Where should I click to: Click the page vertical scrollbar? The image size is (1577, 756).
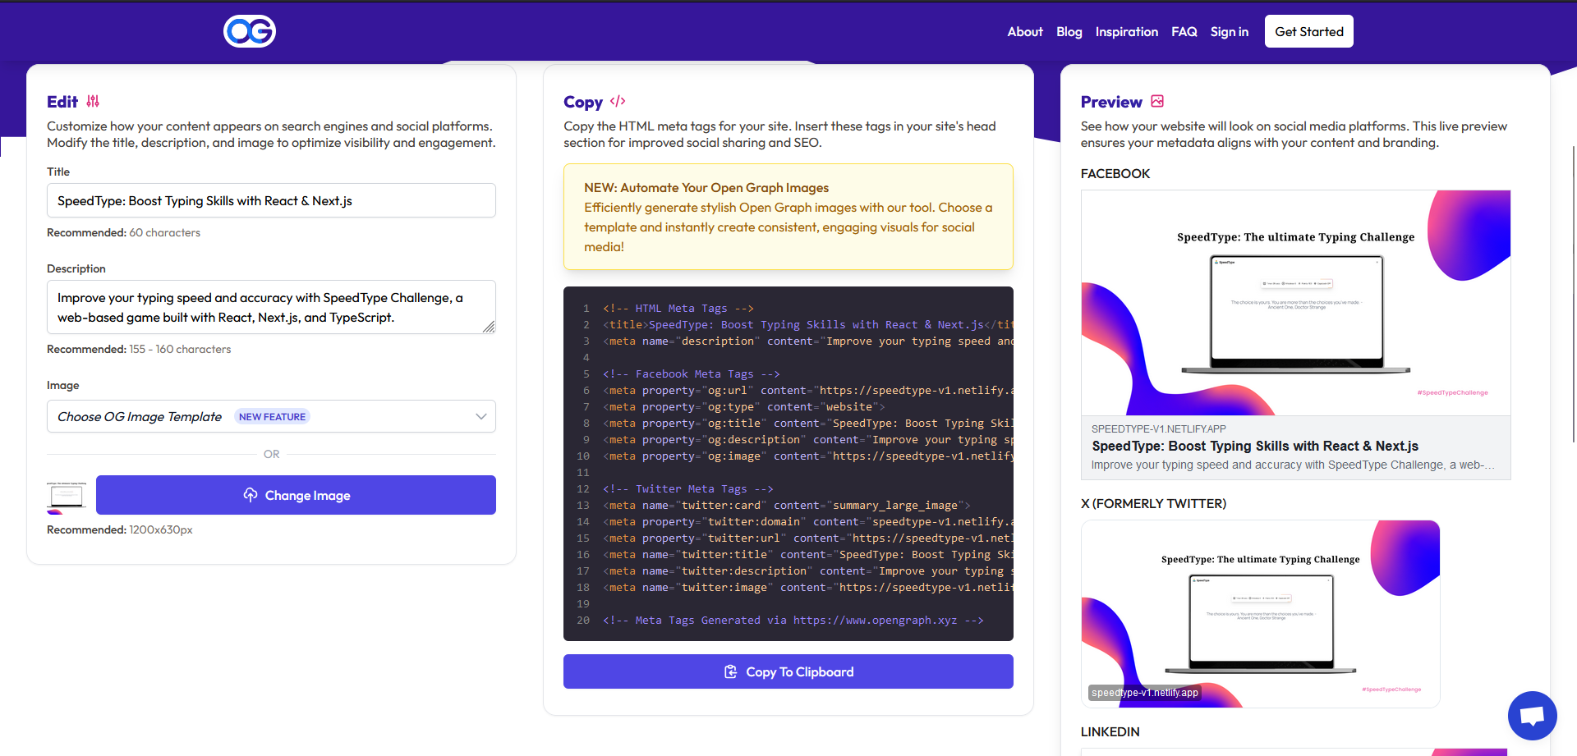pos(1574,294)
